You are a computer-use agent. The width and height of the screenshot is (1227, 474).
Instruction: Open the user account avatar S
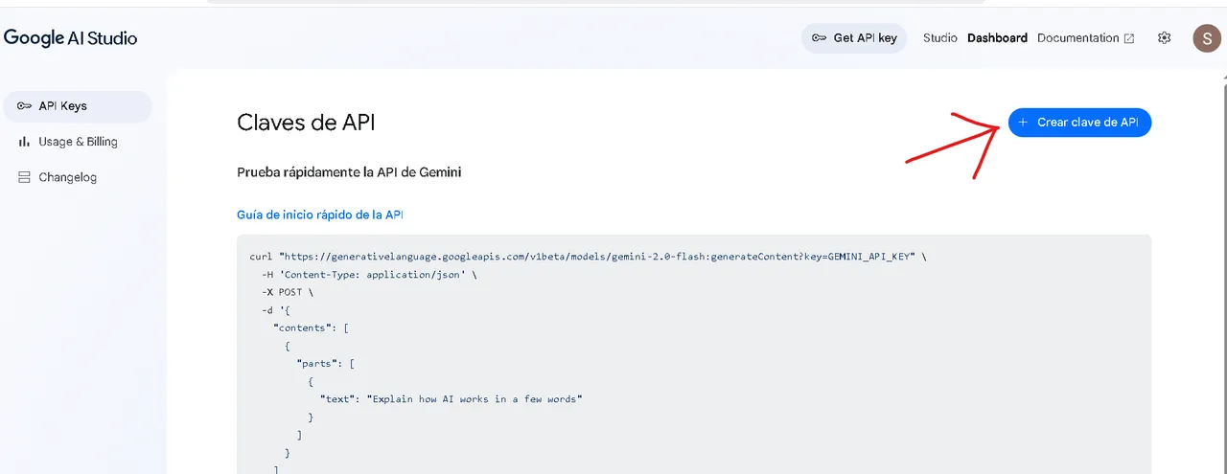click(1206, 38)
